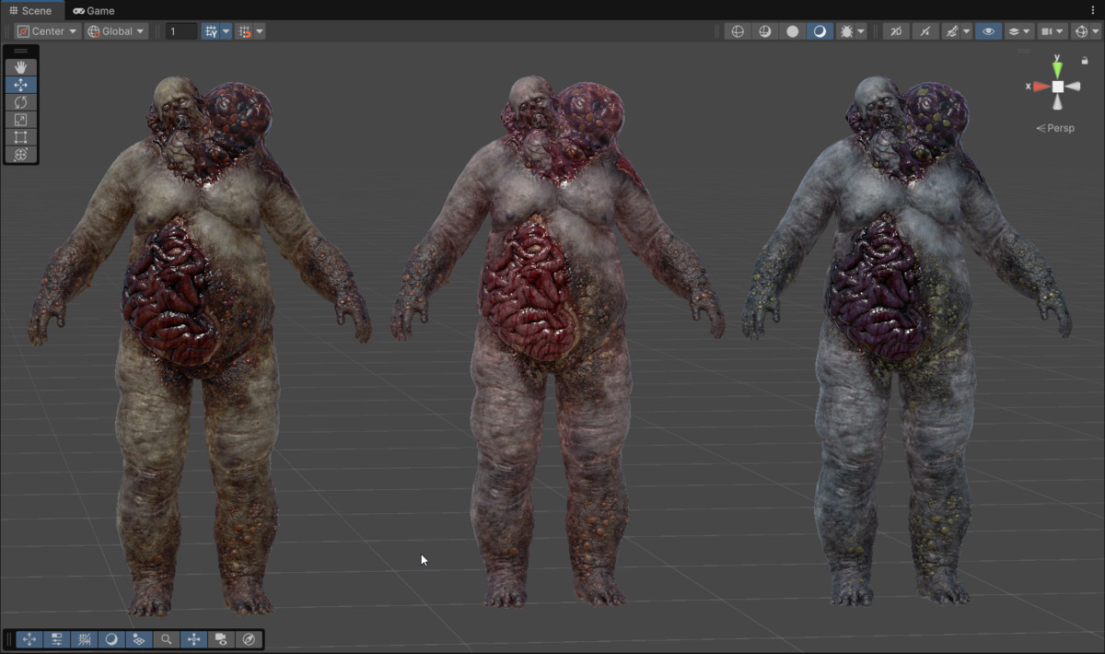The height and width of the screenshot is (654, 1105).
Task: Select the Rotate tool
Action: coord(20,102)
